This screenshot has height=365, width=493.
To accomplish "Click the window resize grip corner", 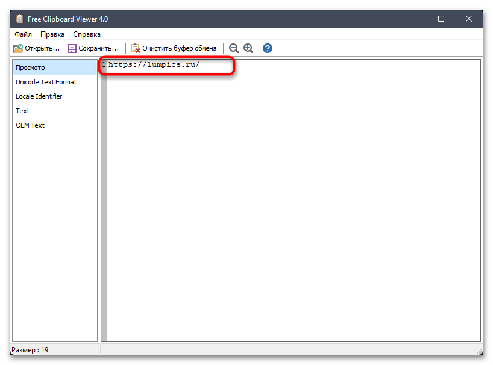I will point(479,351).
